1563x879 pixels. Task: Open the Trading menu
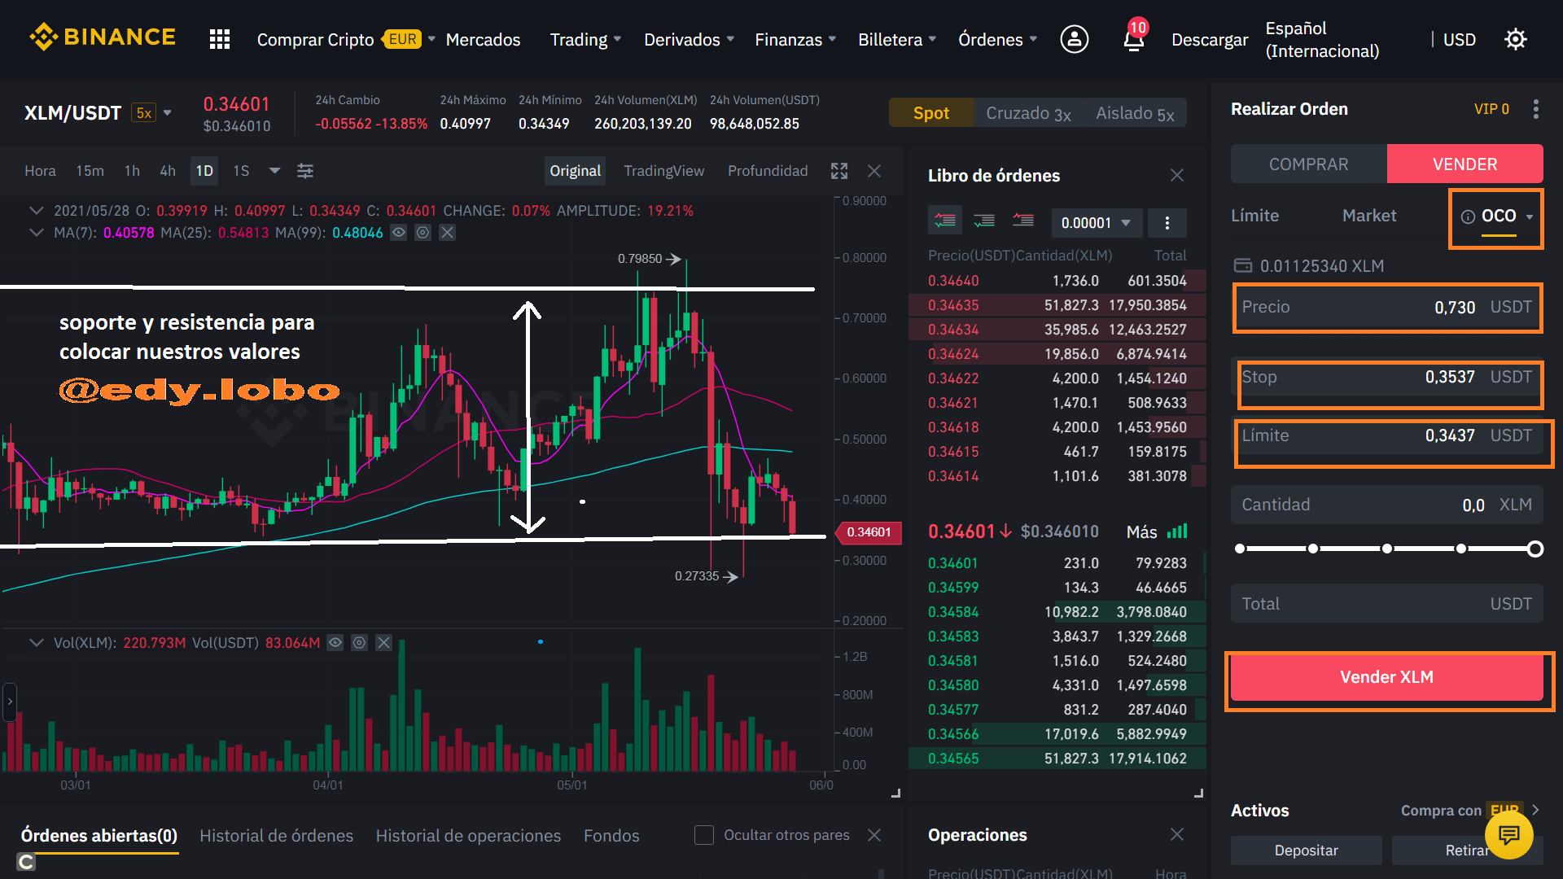click(585, 39)
